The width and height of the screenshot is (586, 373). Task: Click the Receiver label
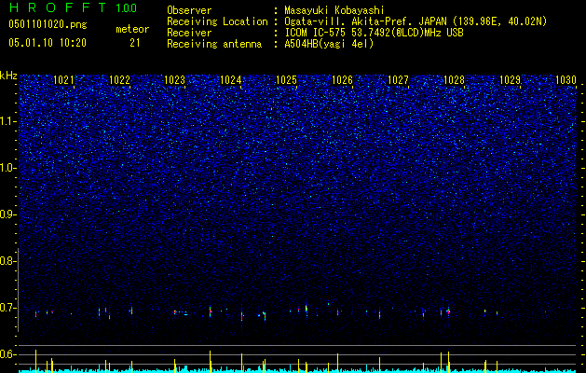[189, 33]
